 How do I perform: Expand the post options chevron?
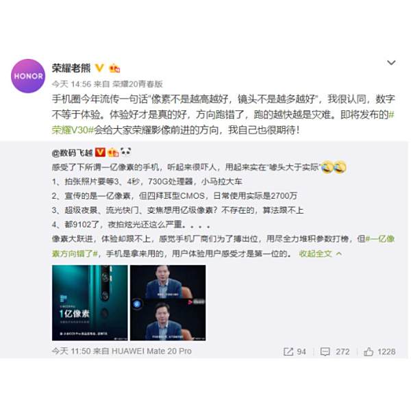[391, 62]
